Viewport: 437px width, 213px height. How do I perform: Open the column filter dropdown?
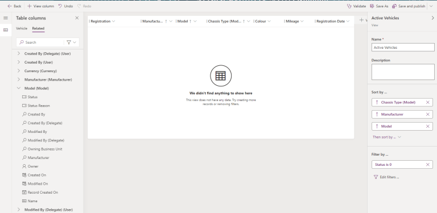coord(71,42)
